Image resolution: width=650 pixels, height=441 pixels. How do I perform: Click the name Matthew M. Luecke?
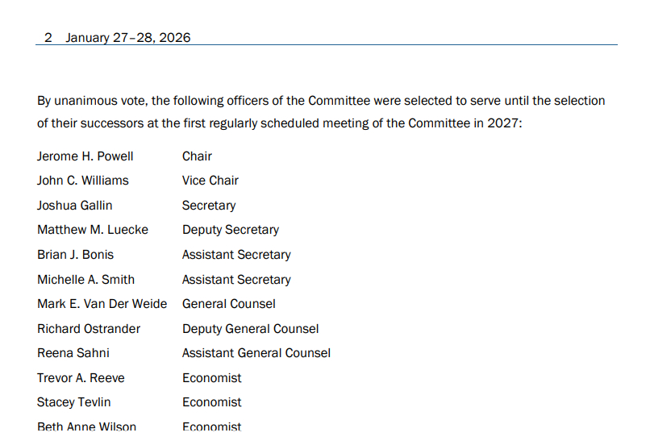[x=93, y=230]
